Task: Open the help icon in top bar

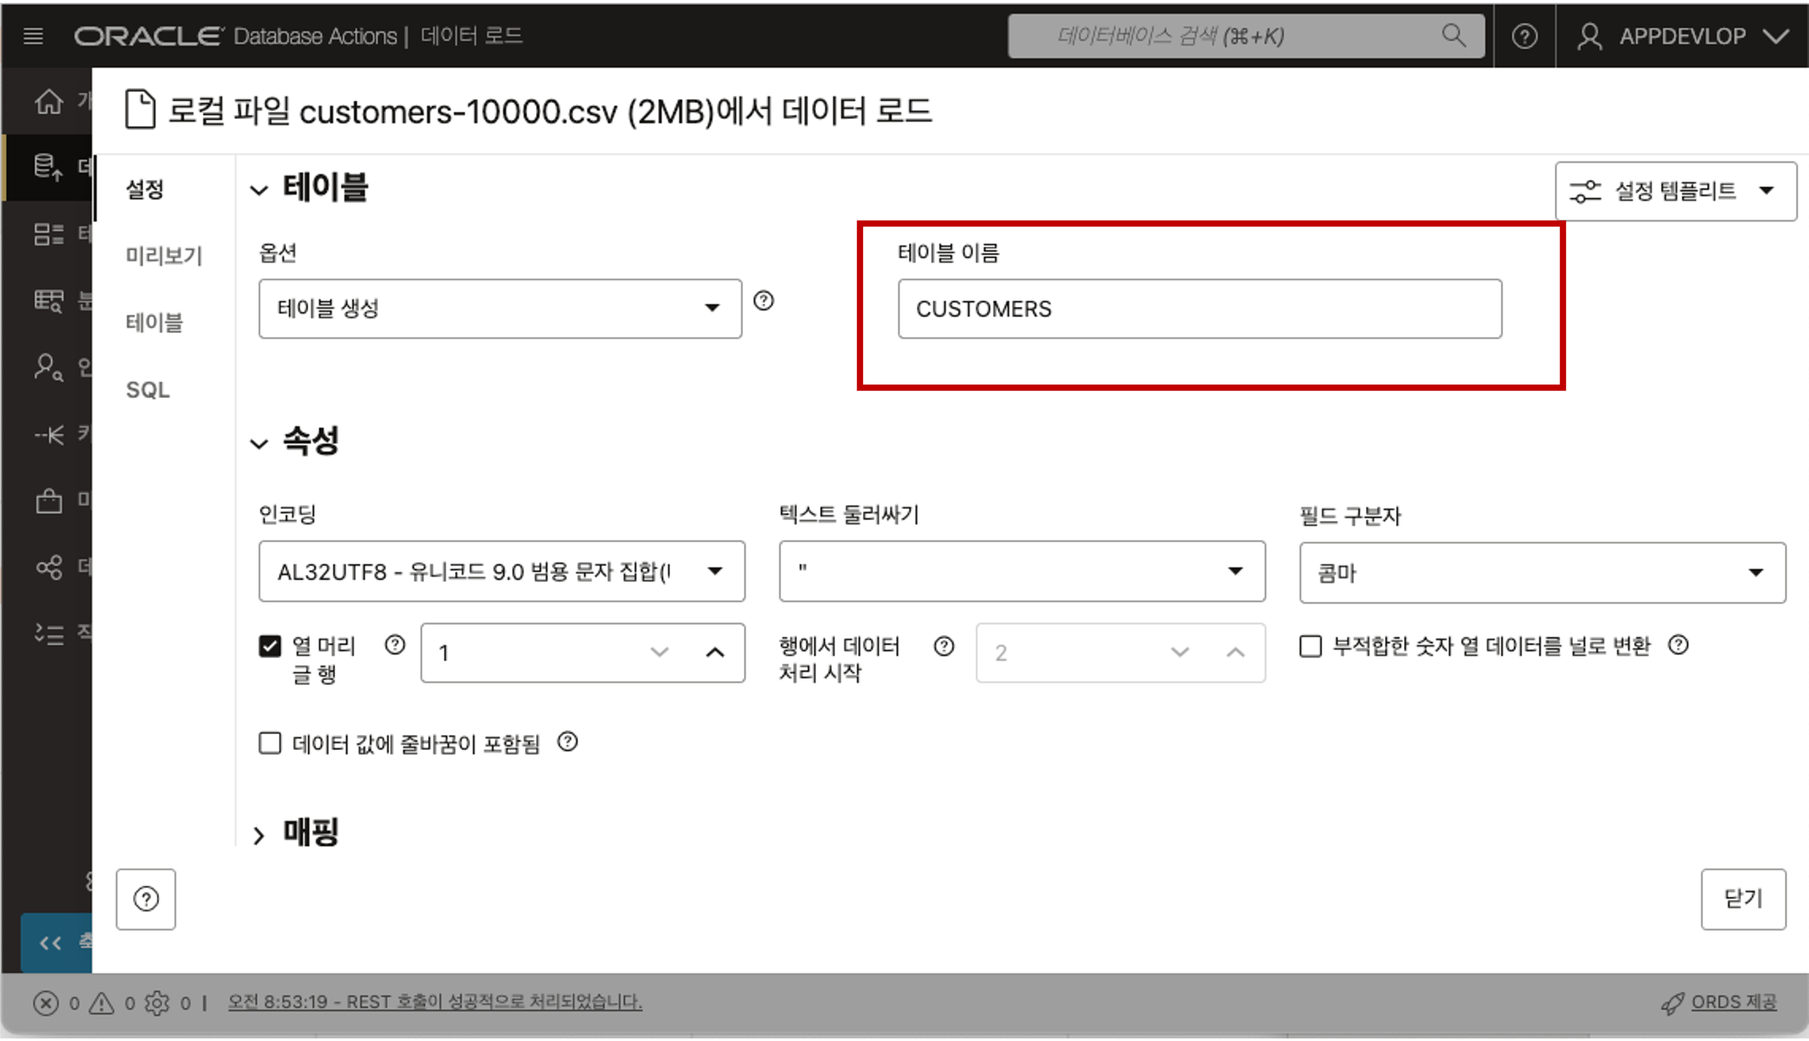Action: [x=1524, y=36]
